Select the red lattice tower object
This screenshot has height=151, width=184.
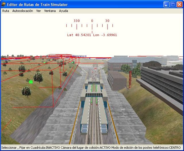[130, 78]
